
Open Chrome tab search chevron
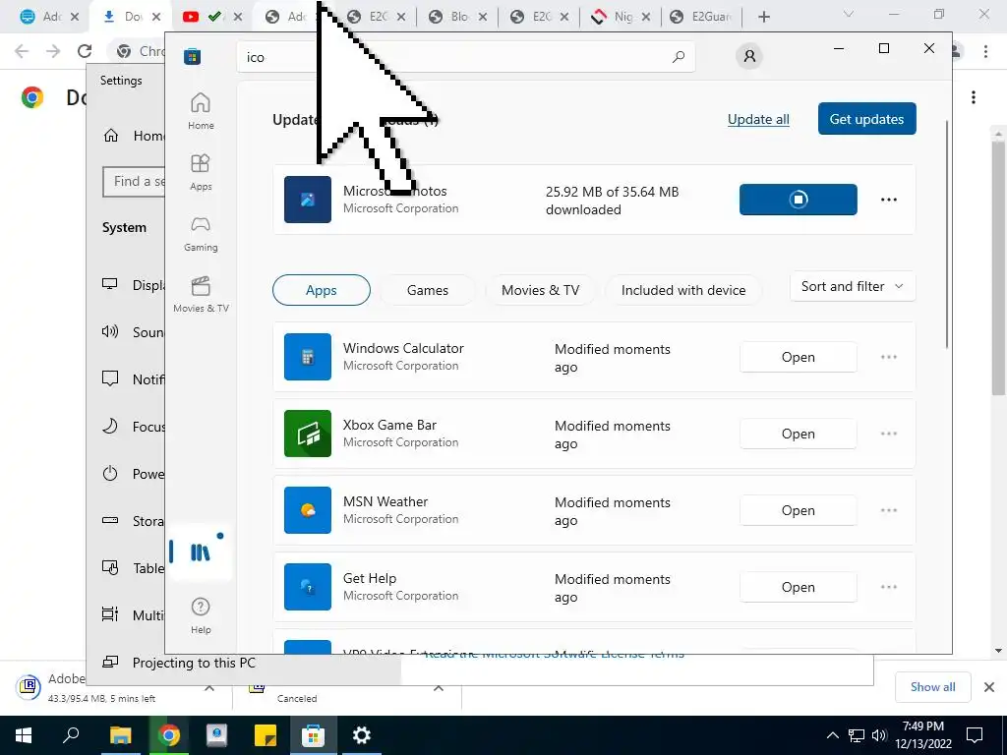point(849,14)
